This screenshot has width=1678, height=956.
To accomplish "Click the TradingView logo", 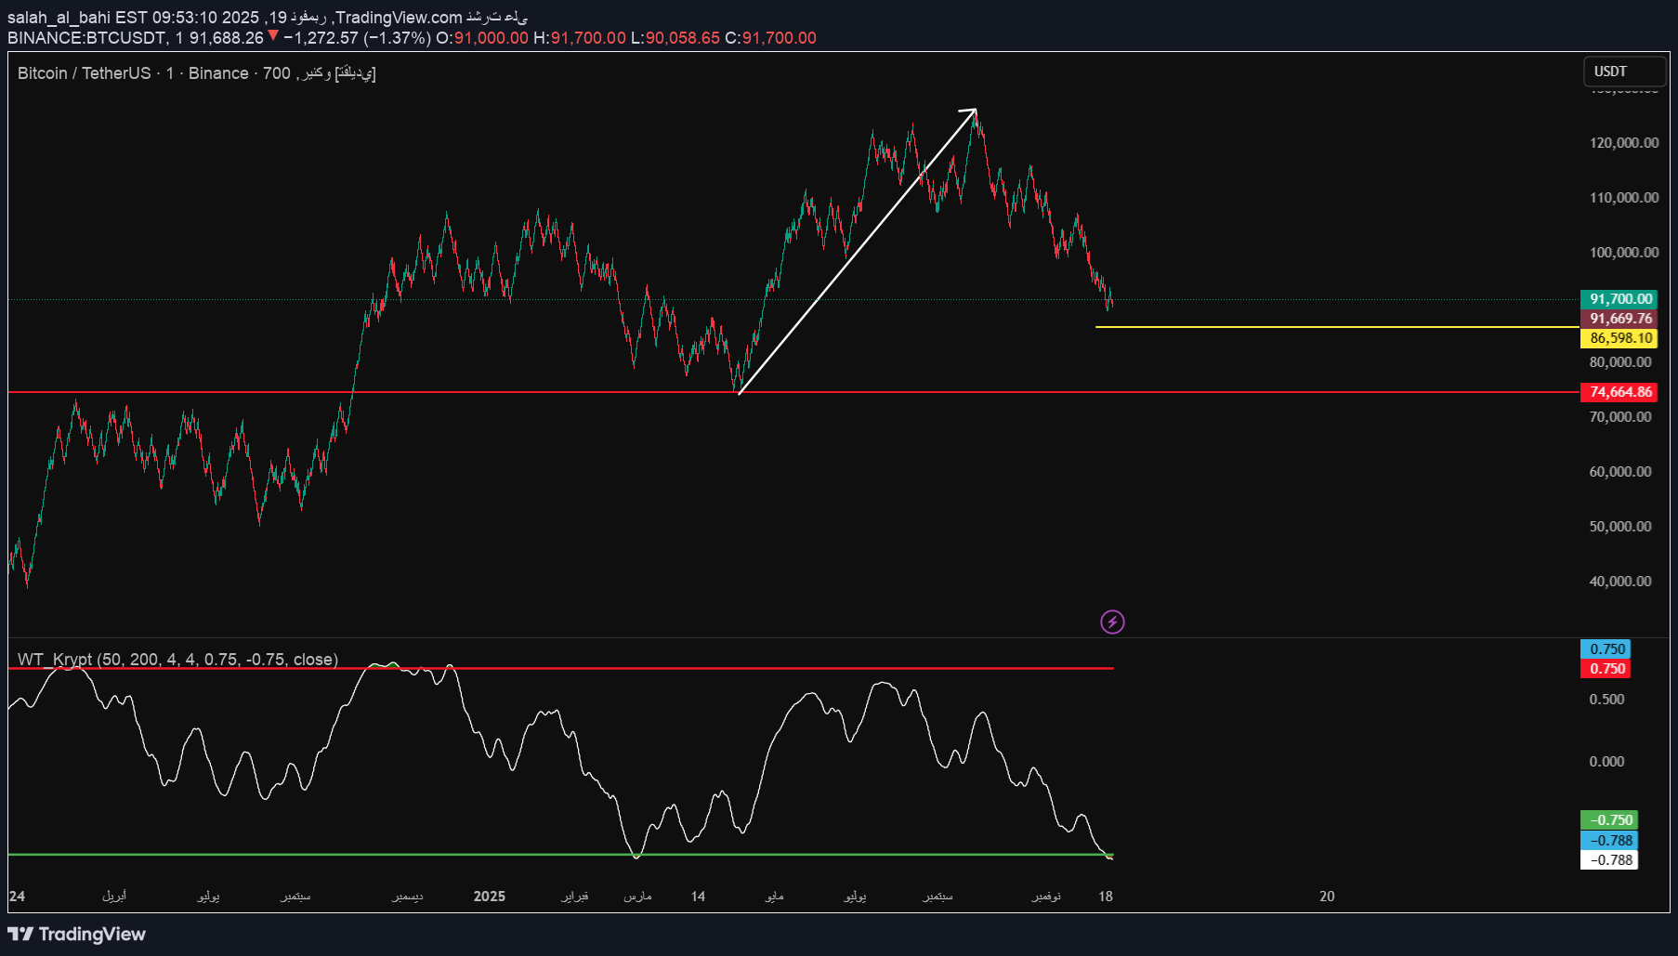I will coord(77,934).
